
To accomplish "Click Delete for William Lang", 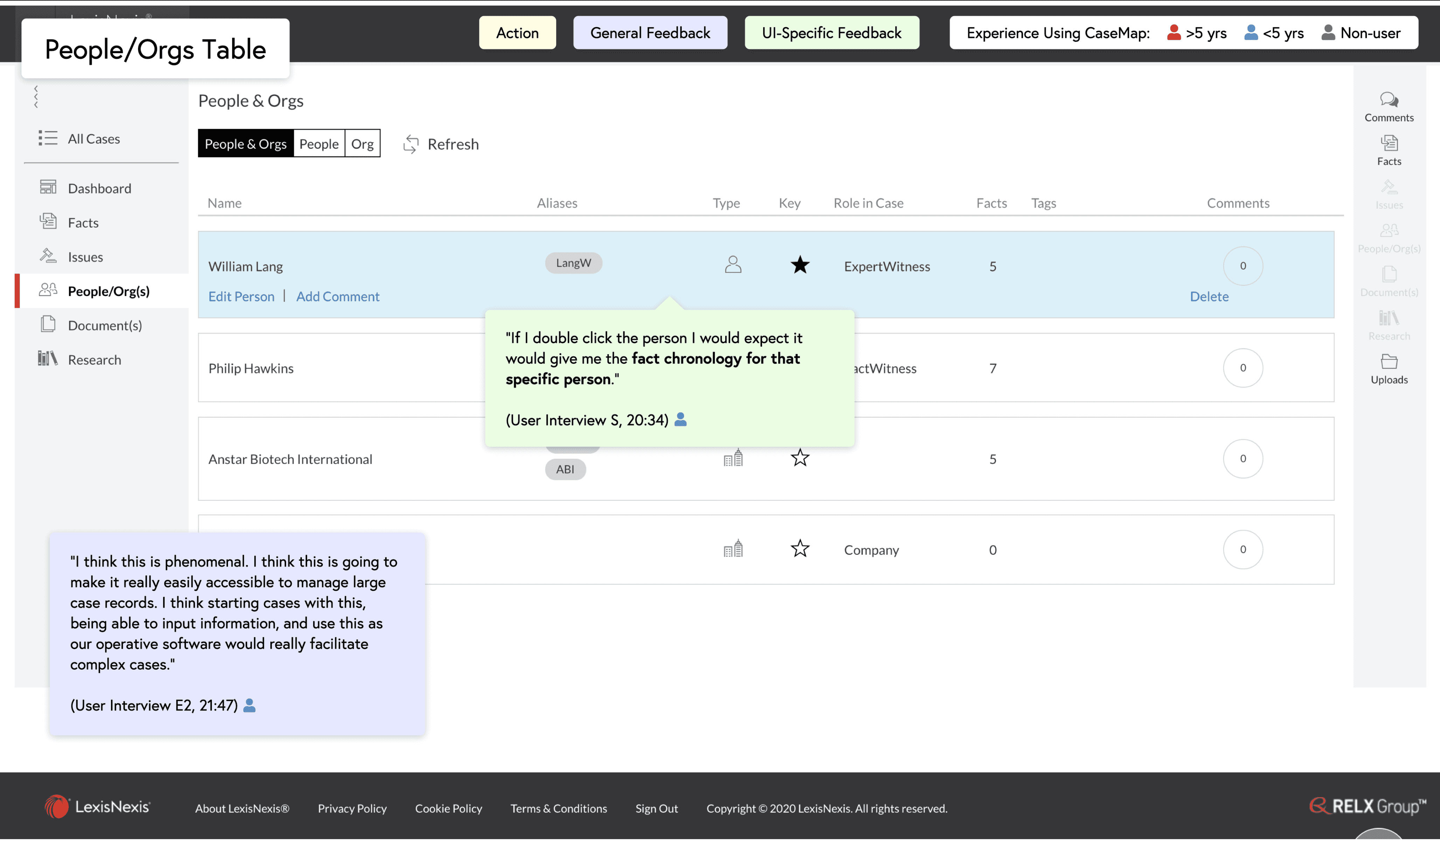I will [x=1209, y=296].
